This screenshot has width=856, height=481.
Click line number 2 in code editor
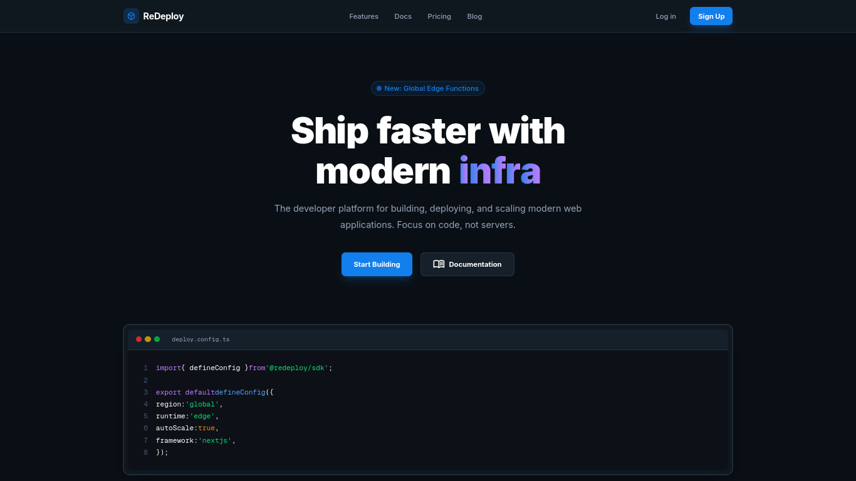click(145, 380)
